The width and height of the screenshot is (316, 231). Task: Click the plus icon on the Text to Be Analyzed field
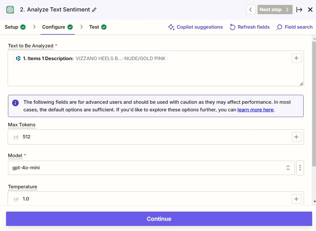[296, 58]
